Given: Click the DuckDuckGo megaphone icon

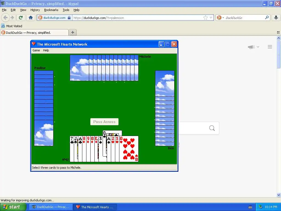Looking at the screenshot, I should point(251,47).
